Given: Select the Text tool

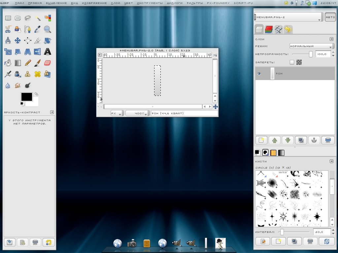Looking at the screenshot, I should [48, 52].
